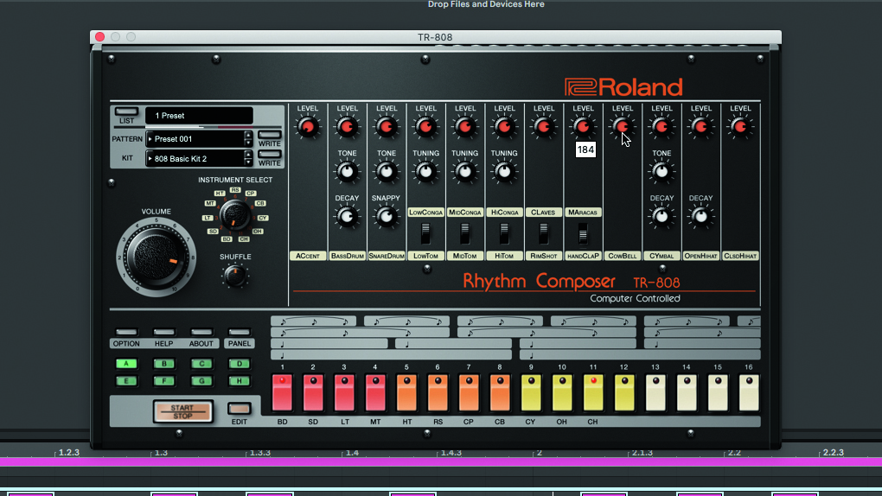Image resolution: width=882 pixels, height=496 pixels.
Task: Click the OpenHihat LEVEL knob
Action: pyautogui.click(x=701, y=126)
